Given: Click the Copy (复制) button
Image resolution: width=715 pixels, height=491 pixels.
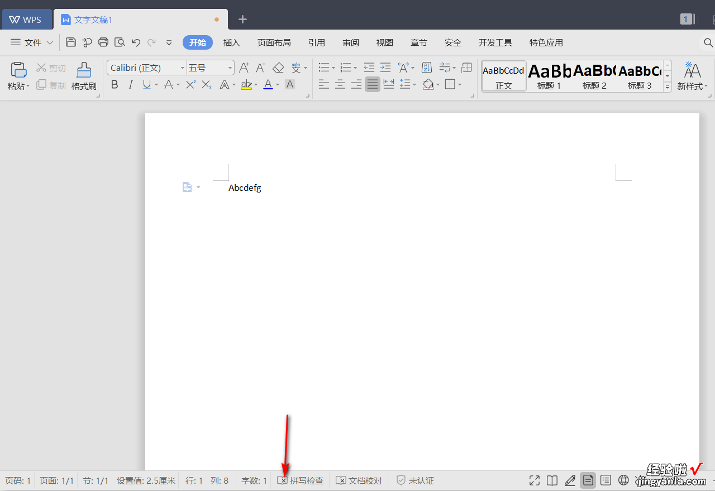Looking at the screenshot, I should (51, 85).
